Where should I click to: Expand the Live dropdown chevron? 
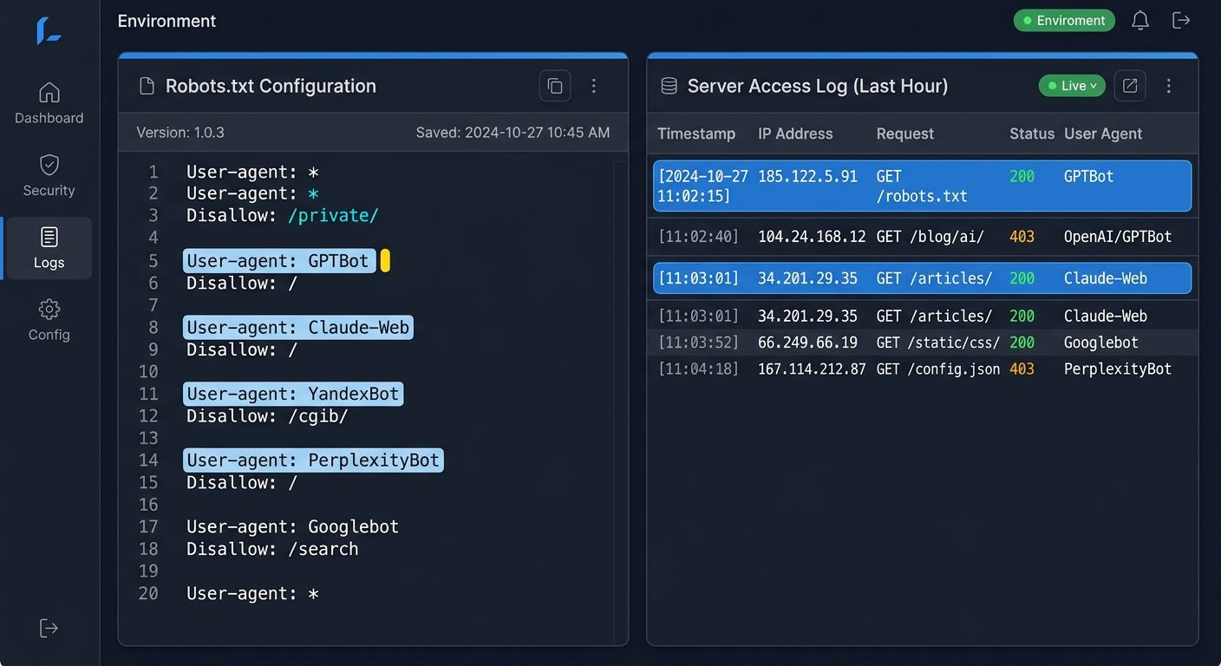point(1093,86)
